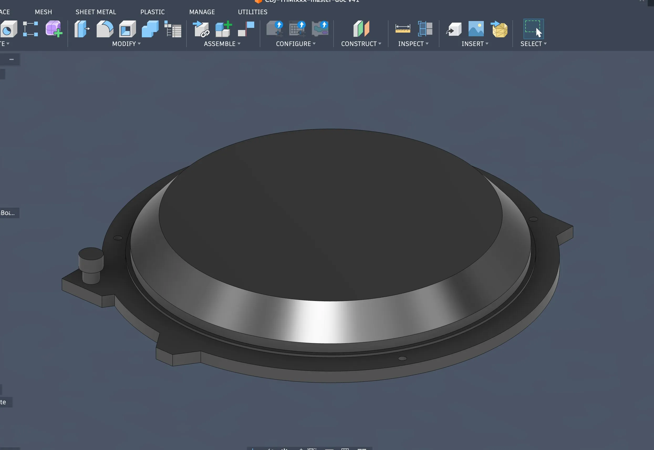654x450 pixels.
Task: Create a New Component
Action: click(224, 29)
